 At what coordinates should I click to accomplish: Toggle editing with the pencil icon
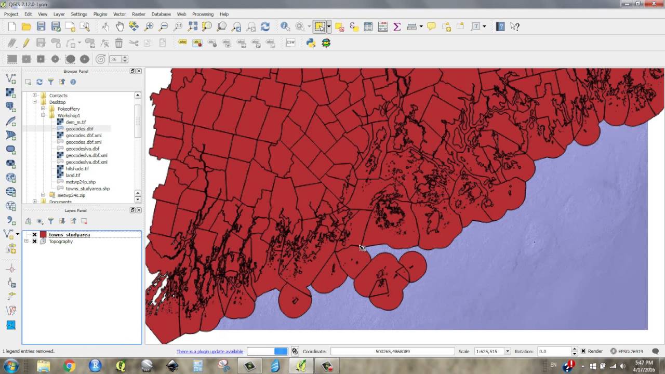pos(26,43)
